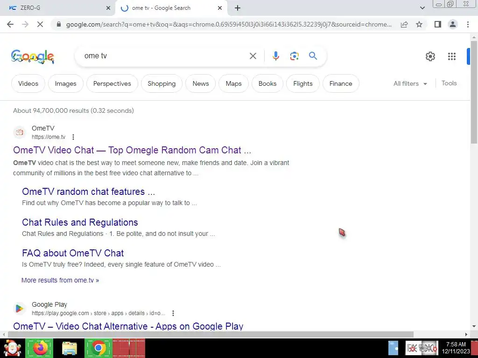Viewport: 478px width, 358px height.
Task: Bookmark this page with the star icon
Action: click(x=419, y=24)
